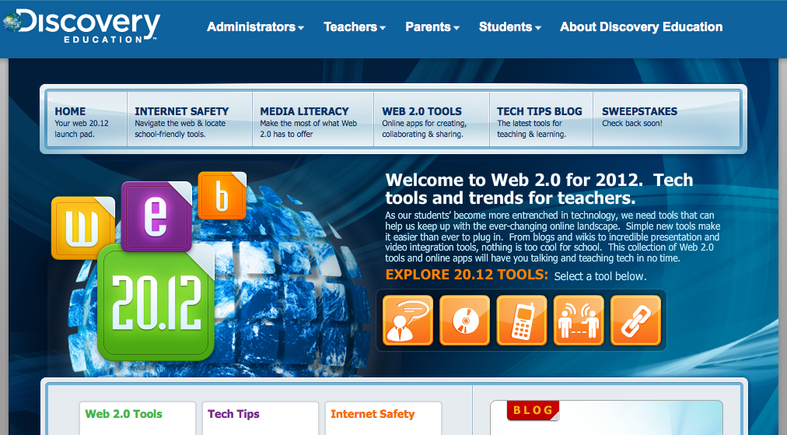Screen dimensions: 787x435
Task: Expand the Administrators dropdown menu
Action: [255, 27]
